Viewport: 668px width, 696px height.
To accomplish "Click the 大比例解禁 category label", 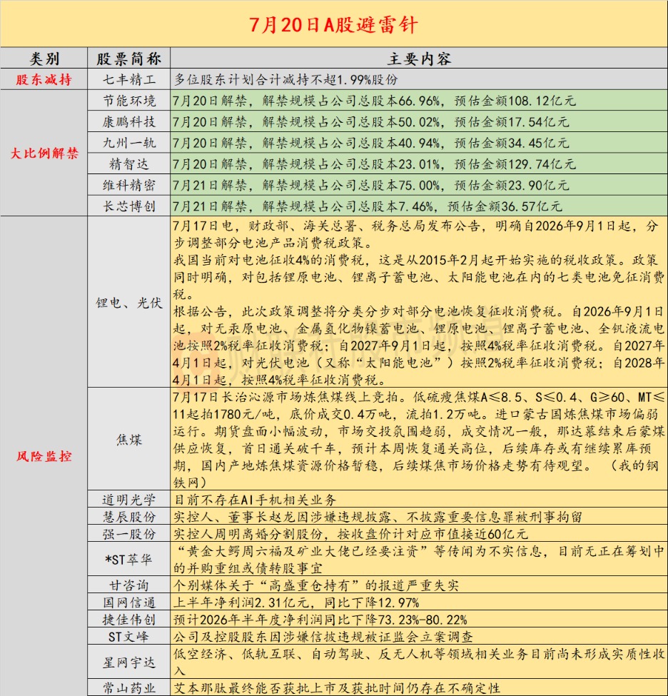I will point(44,153).
